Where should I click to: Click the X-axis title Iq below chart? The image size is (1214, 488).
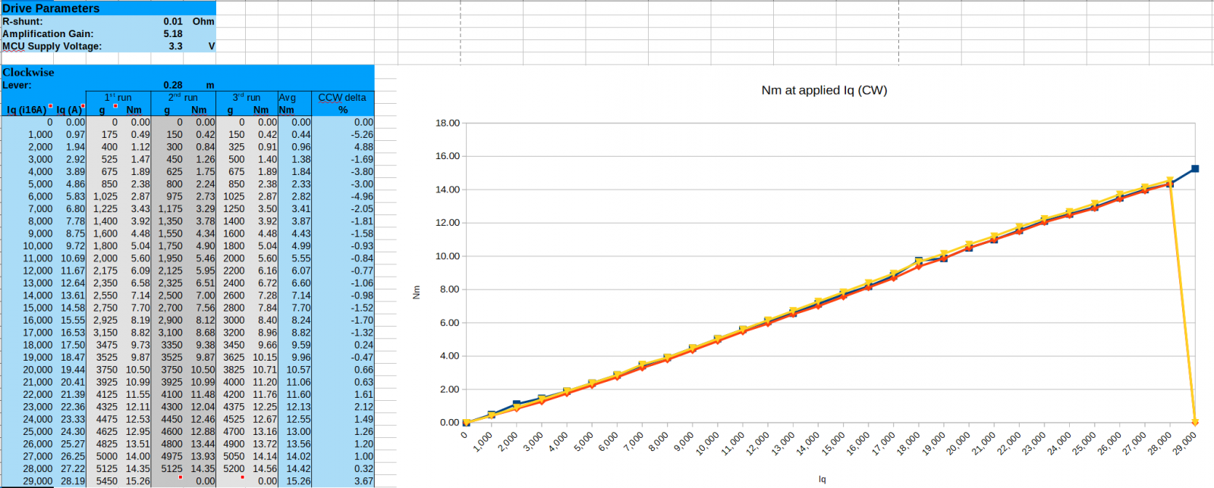tap(822, 479)
